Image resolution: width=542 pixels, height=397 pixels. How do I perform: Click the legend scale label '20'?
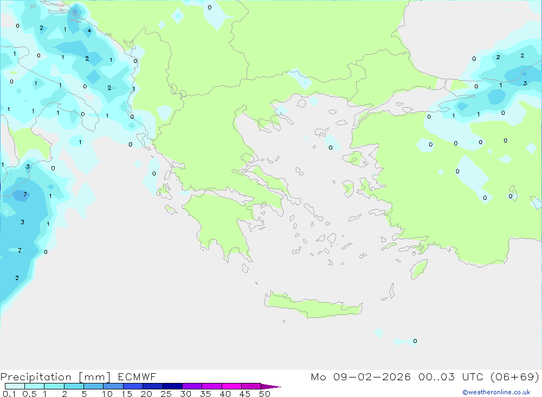click(146, 394)
